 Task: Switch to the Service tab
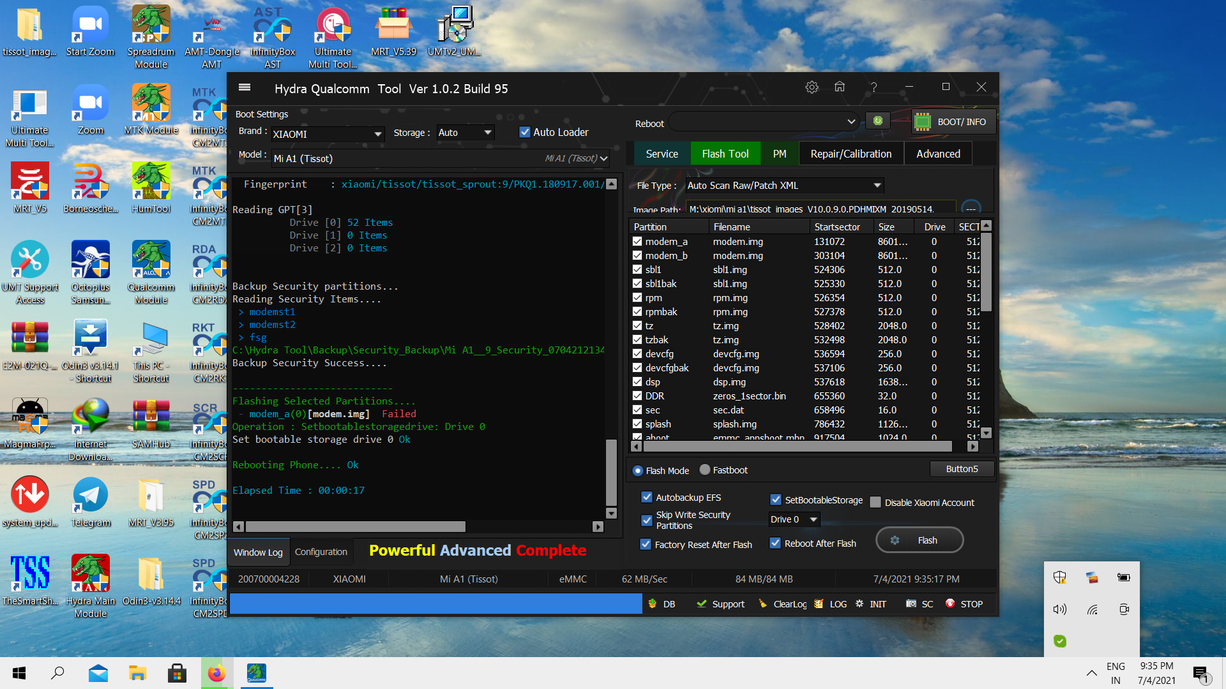662,154
